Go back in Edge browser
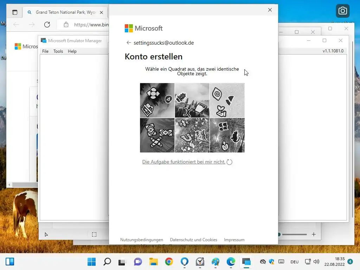 (x=16, y=25)
